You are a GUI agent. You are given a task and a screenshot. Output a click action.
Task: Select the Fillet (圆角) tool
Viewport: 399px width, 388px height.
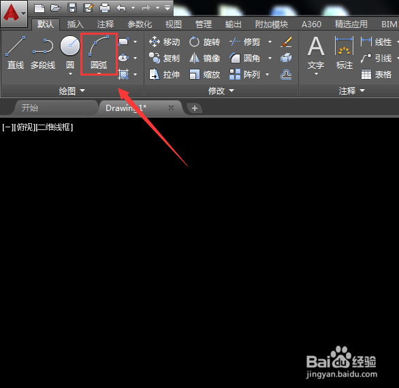(245, 59)
